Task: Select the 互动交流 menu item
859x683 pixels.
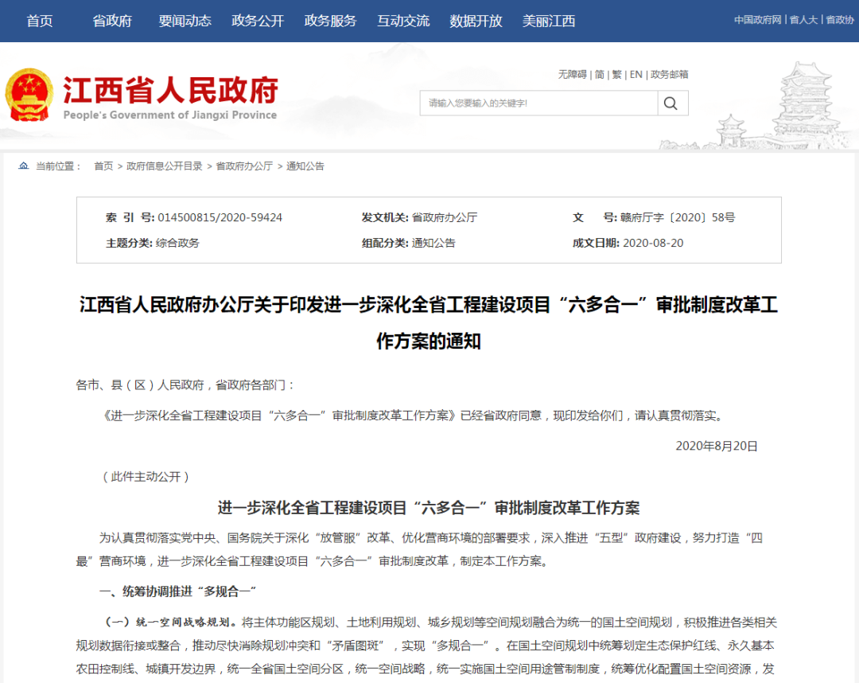Action: coord(404,21)
